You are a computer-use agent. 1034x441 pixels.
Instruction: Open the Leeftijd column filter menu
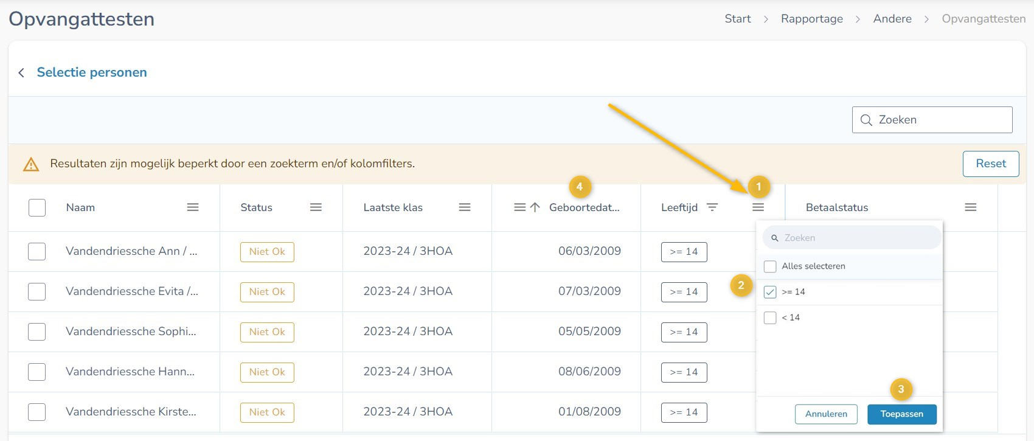pyautogui.click(x=758, y=207)
